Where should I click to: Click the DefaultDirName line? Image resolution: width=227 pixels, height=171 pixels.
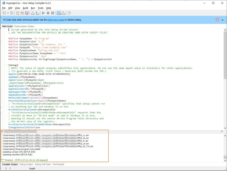pyautogui.click(x=33, y=98)
